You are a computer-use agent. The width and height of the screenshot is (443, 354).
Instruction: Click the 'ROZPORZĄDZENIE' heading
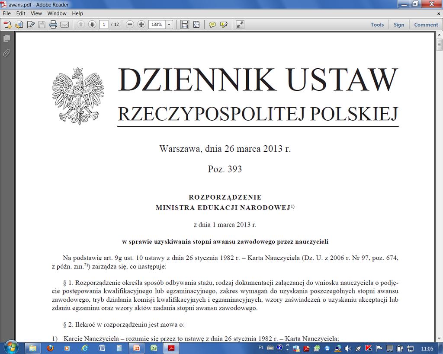[x=225, y=197]
